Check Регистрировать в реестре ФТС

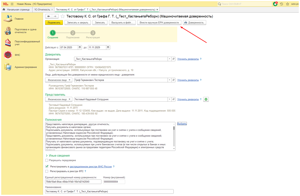(x=47, y=171)
